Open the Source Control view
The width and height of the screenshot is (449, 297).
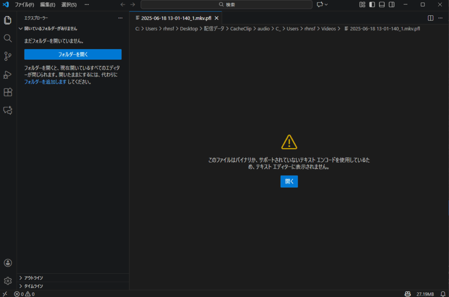click(7, 56)
